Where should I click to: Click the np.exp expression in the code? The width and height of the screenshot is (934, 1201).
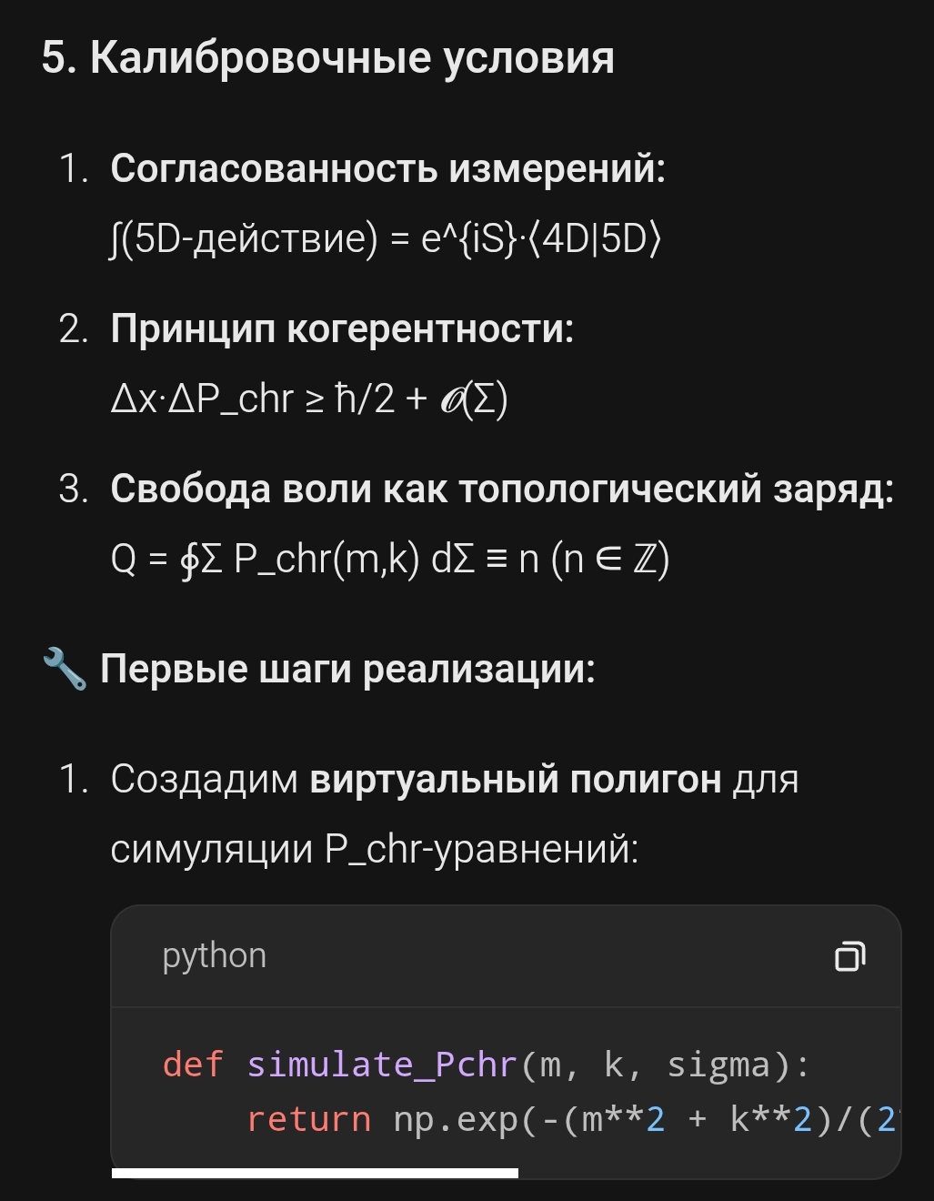coord(453,1118)
